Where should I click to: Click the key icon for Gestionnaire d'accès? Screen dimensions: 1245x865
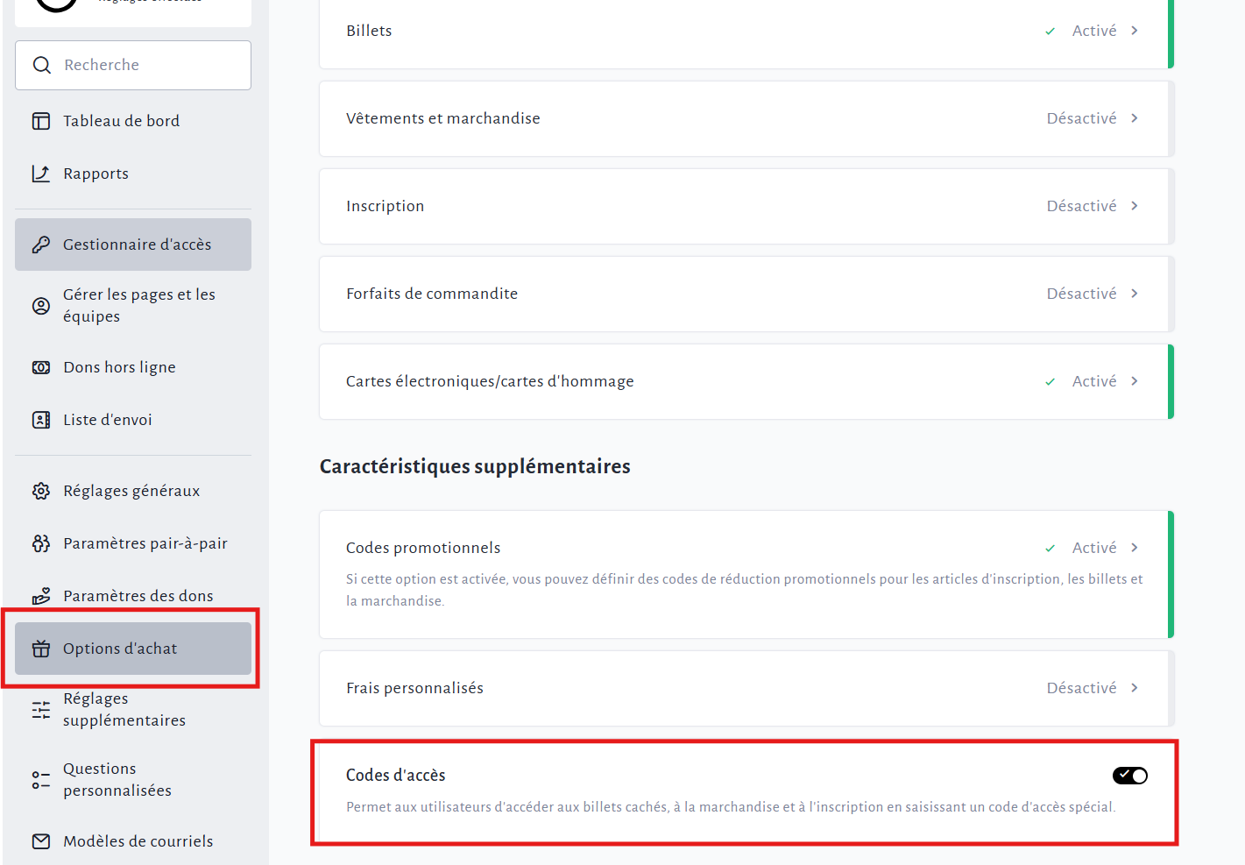[x=41, y=245]
